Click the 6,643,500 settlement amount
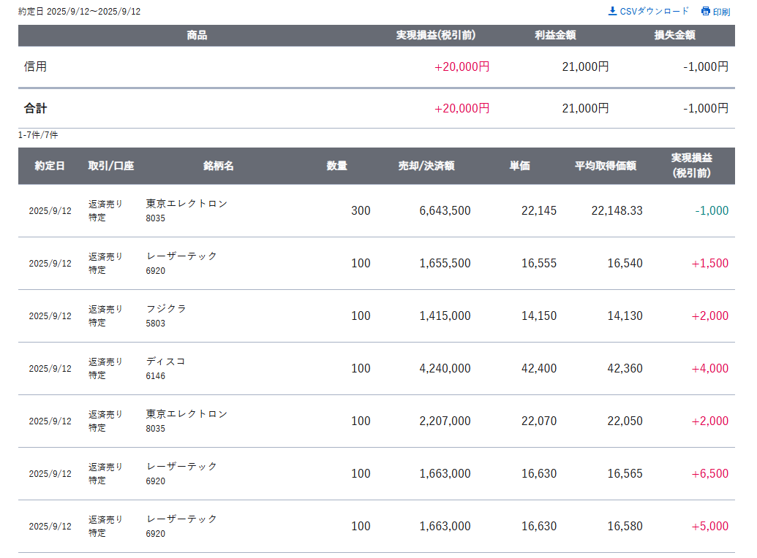The height and width of the screenshot is (558, 757). click(x=445, y=210)
